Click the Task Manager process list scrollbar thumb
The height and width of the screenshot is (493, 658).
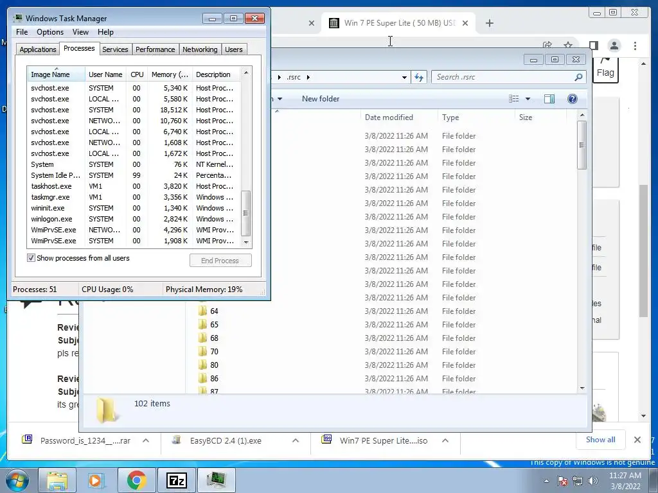[246, 213]
